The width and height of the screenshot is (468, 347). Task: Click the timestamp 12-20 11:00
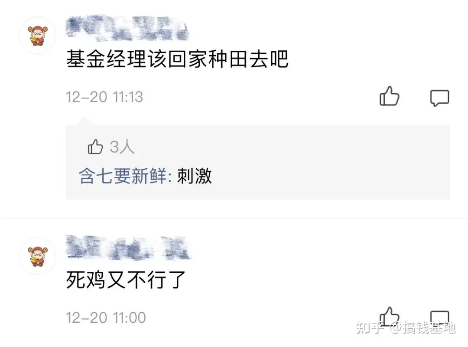106,318
